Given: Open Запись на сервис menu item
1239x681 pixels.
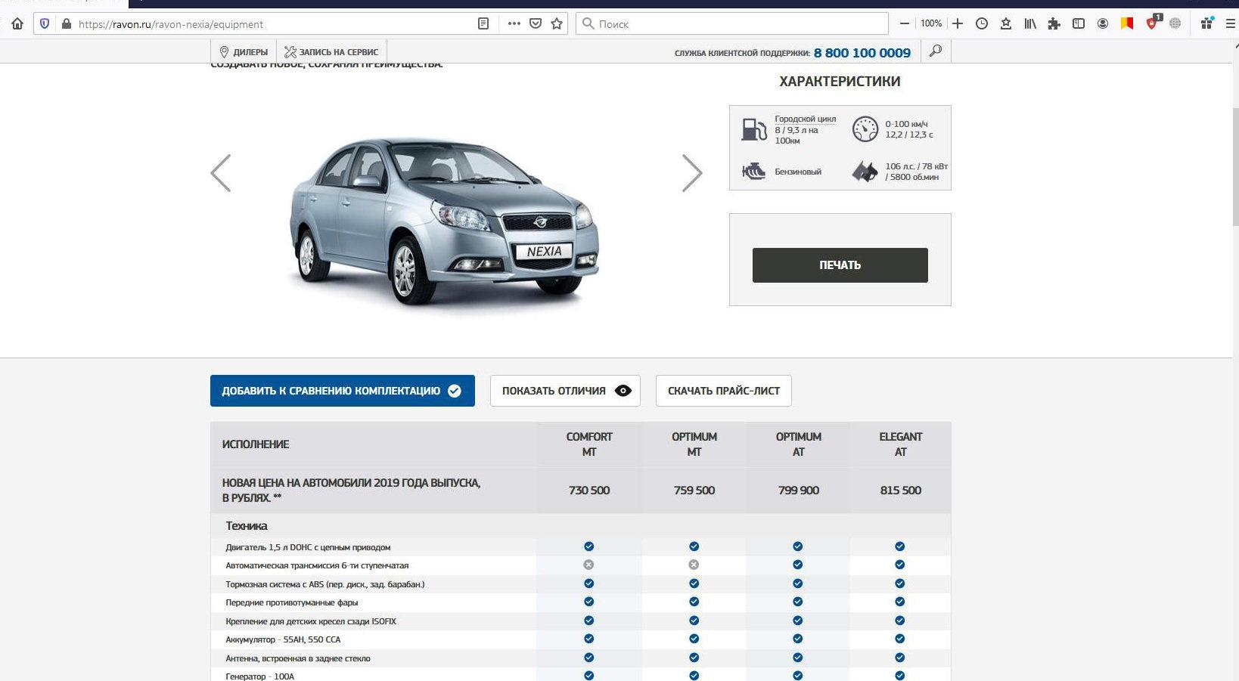Looking at the screenshot, I should [x=331, y=52].
